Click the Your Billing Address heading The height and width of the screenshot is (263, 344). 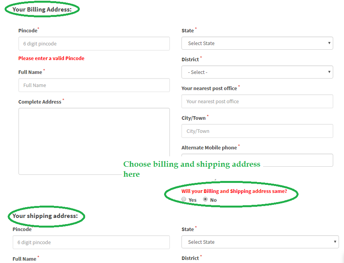42,9
